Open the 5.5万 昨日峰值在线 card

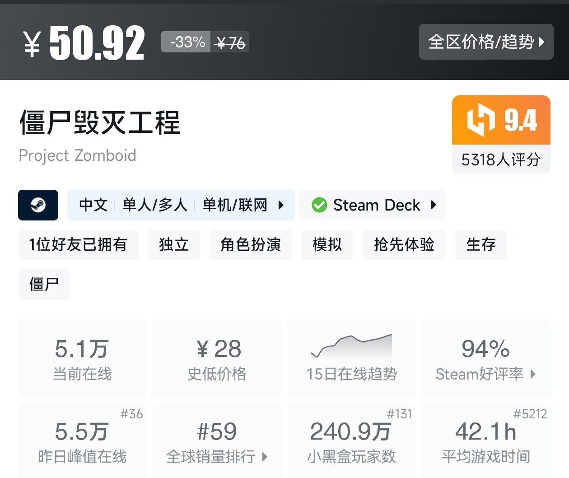(x=82, y=441)
